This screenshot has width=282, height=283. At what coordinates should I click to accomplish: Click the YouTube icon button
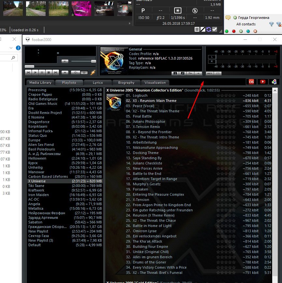[262, 82]
